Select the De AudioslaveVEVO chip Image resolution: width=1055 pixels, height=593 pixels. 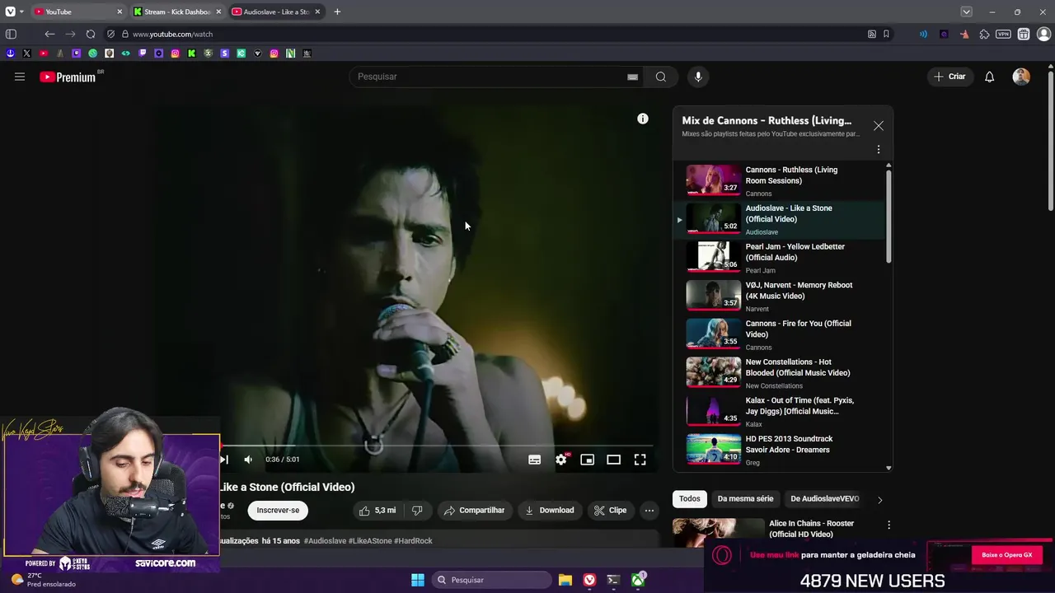[x=824, y=499]
